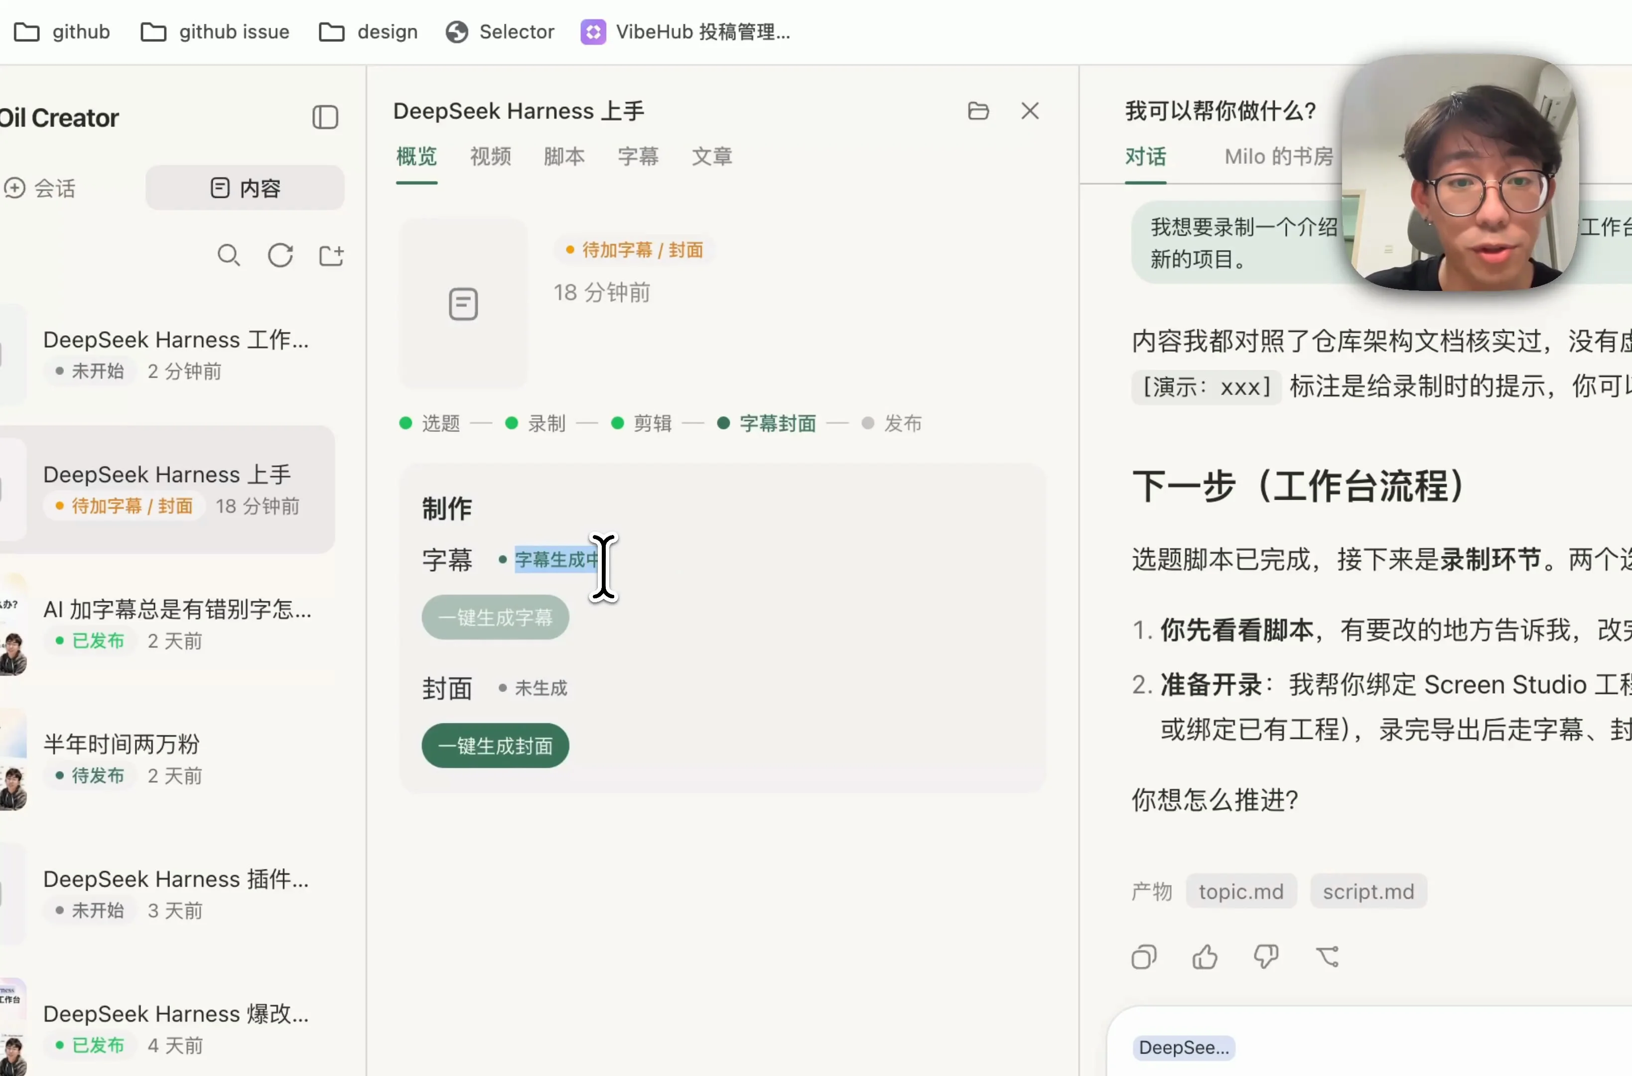Click the 剪辑 workflow step
The height and width of the screenshot is (1076, 1632).
pos(641,423)
